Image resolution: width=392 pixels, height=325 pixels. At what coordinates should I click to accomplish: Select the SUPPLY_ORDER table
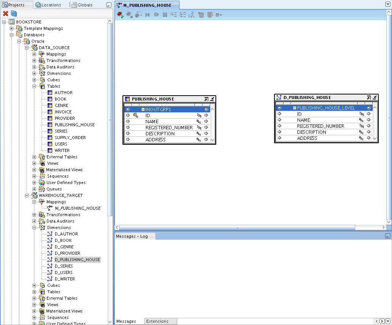click(70, 138)
